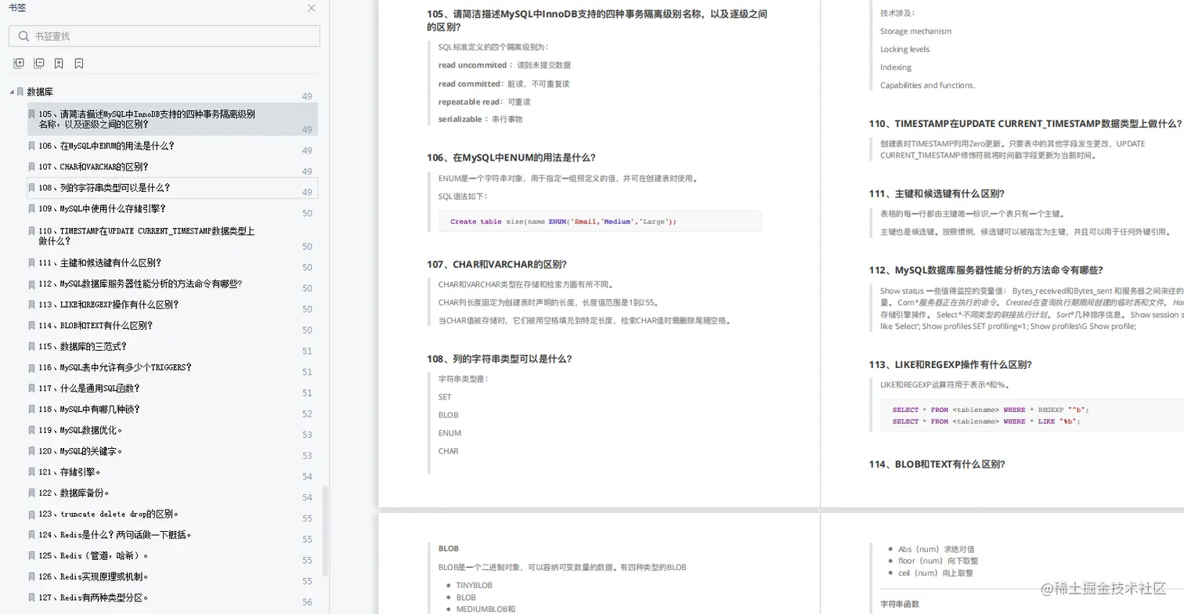Image resolution: width=1184 pixels, height=614 pixels.
Task: Close the 书签 bookmarks panel
Action: point(310,8)
